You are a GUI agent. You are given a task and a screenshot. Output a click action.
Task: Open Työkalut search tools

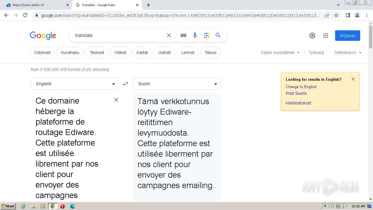[316, 52]
